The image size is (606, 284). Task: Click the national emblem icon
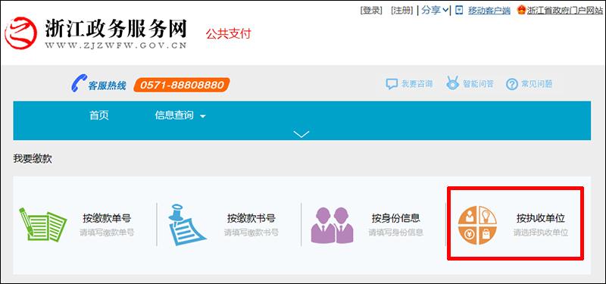coord(521,11)
